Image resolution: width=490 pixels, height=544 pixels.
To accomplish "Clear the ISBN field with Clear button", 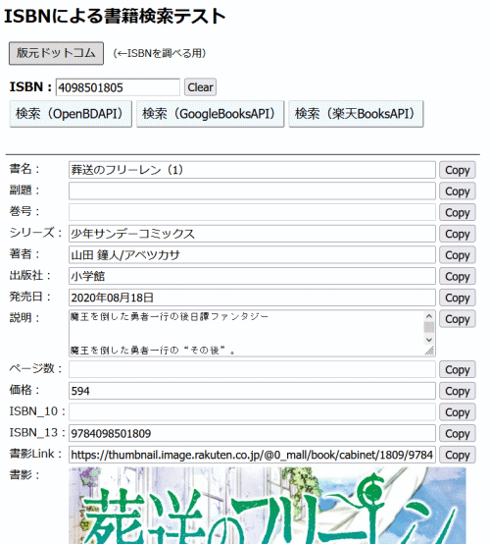I will [200, 87].
